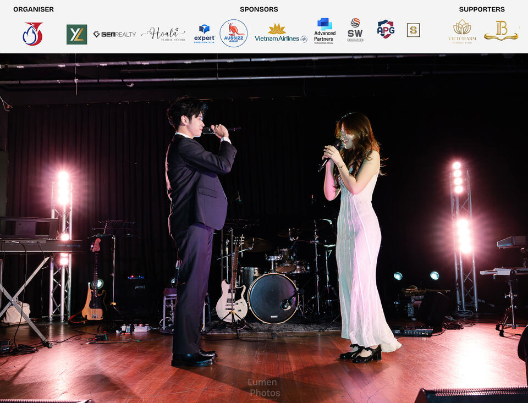The height and width of the screenshot is (403, 528).
Task: Select the Vietnam Airlines lotus logo
Action: [x=281, y=33]
